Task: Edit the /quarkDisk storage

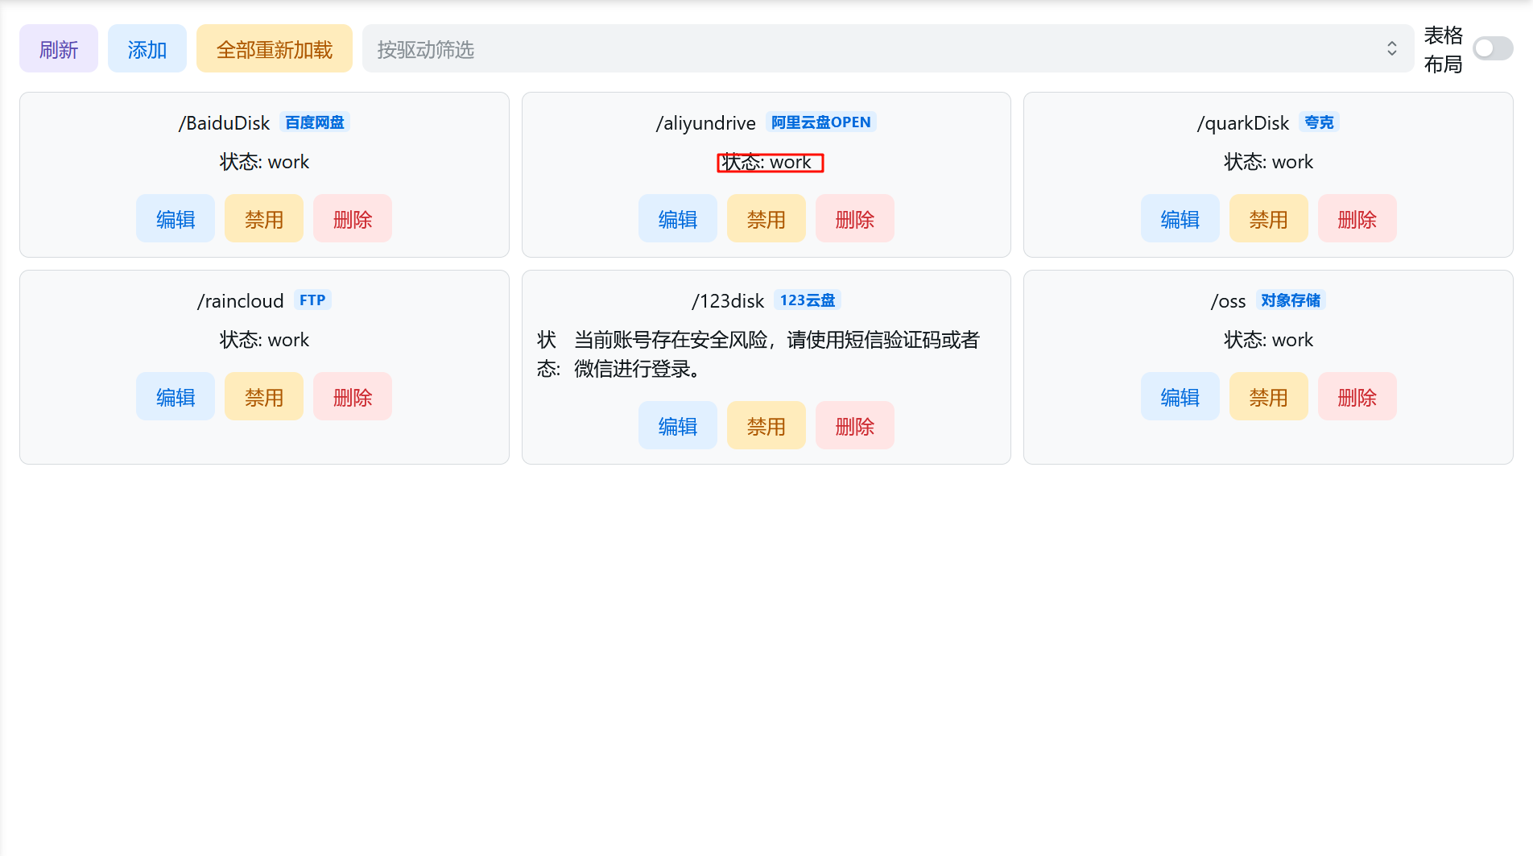Action: click(x=1180, y=218)
